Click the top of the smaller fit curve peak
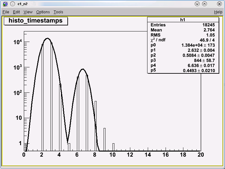The height and width of the screenshot is (169, 225). point(83,69)
